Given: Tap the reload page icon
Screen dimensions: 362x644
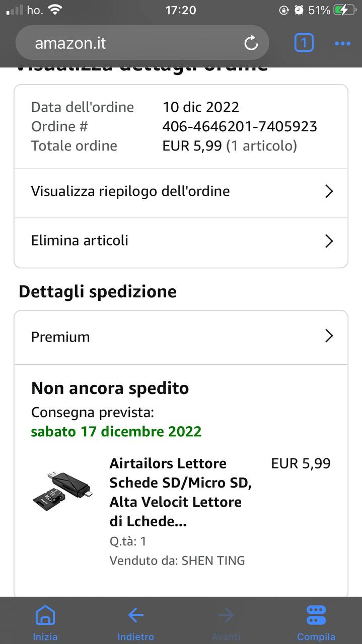Looking at the screenshot, I should point(251,43).
